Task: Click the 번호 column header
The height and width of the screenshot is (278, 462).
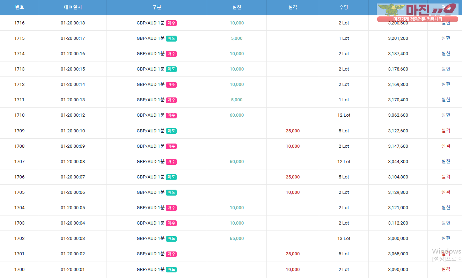Action: [19, 7]
